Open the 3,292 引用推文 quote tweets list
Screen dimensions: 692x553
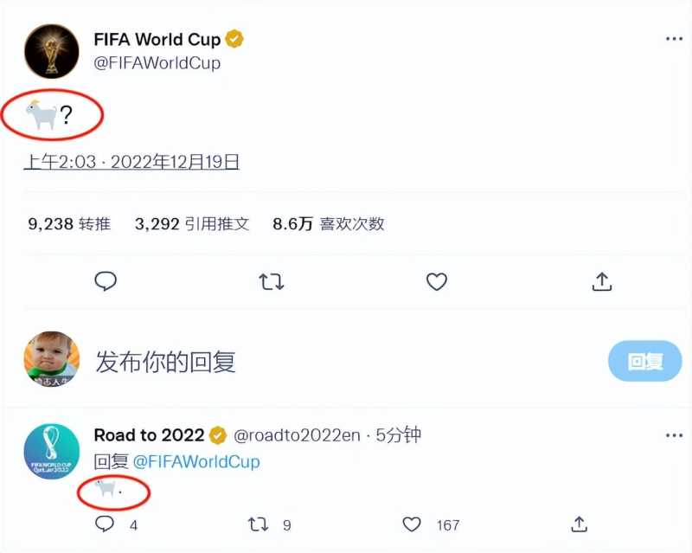pyautogui.click(x=192, y=224)
